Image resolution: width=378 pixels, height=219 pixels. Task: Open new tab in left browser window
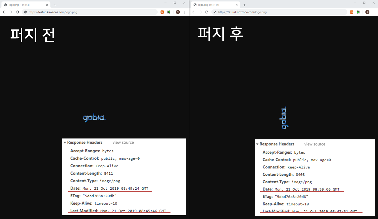[x=55, y=5]
